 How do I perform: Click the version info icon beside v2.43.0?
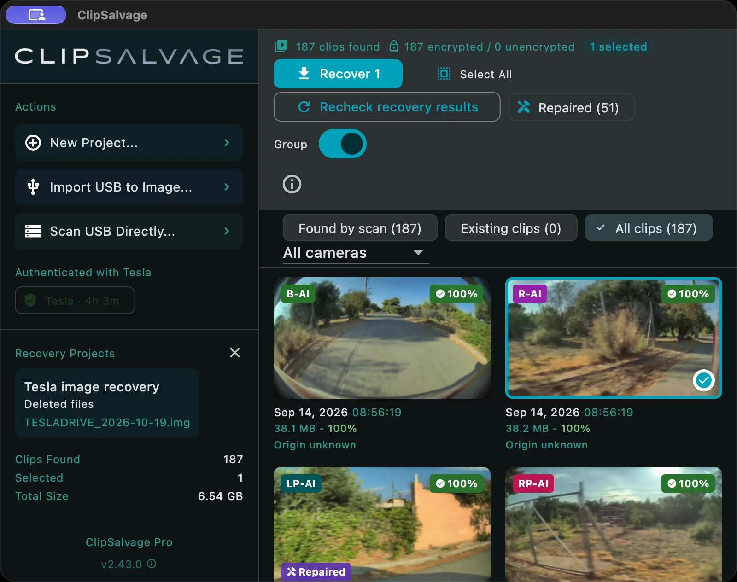click(x=152, y=564)
